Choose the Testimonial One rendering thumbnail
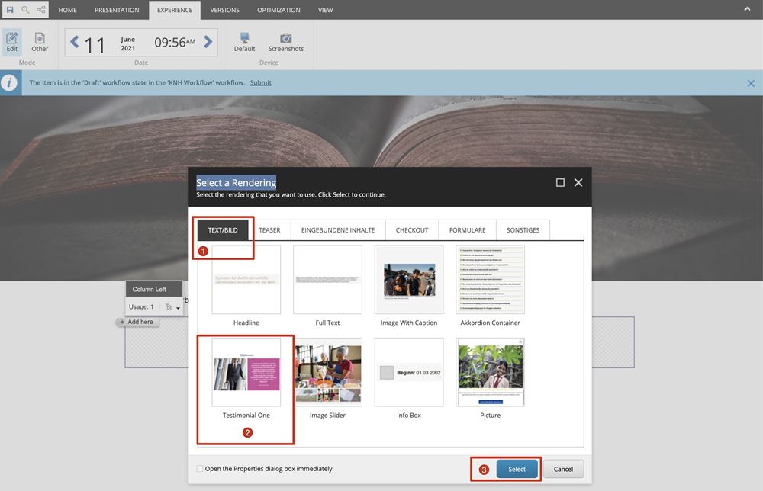 (246, 372)
